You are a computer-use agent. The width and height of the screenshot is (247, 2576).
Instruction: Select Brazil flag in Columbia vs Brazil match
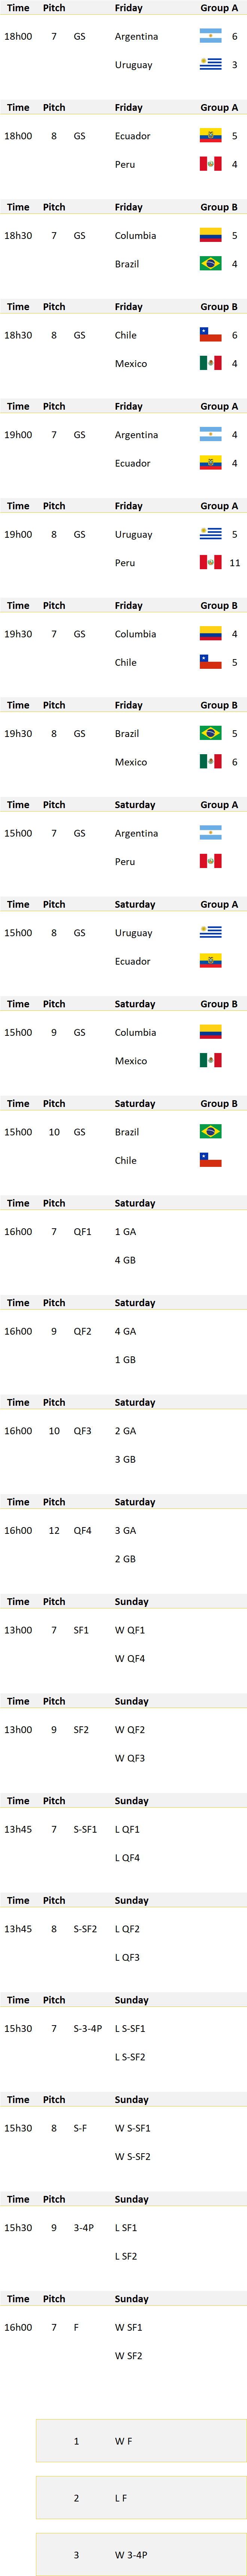210,264
